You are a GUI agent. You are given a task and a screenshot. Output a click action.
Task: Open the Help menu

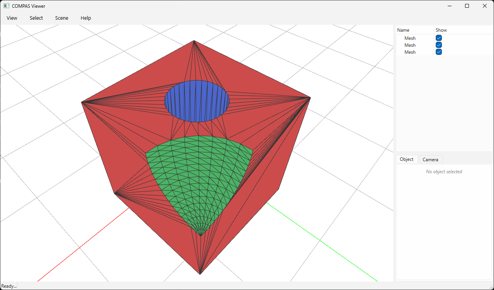86,18
